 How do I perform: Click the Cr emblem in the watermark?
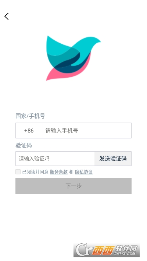click(x=83, y=250)
